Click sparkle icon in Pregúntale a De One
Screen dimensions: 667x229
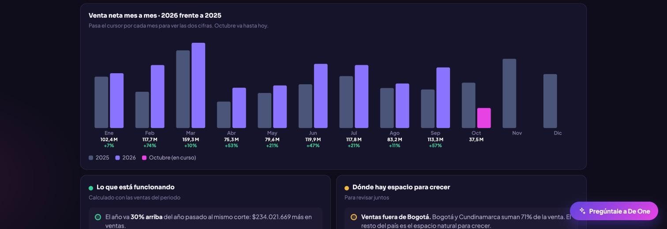point(582,211)
